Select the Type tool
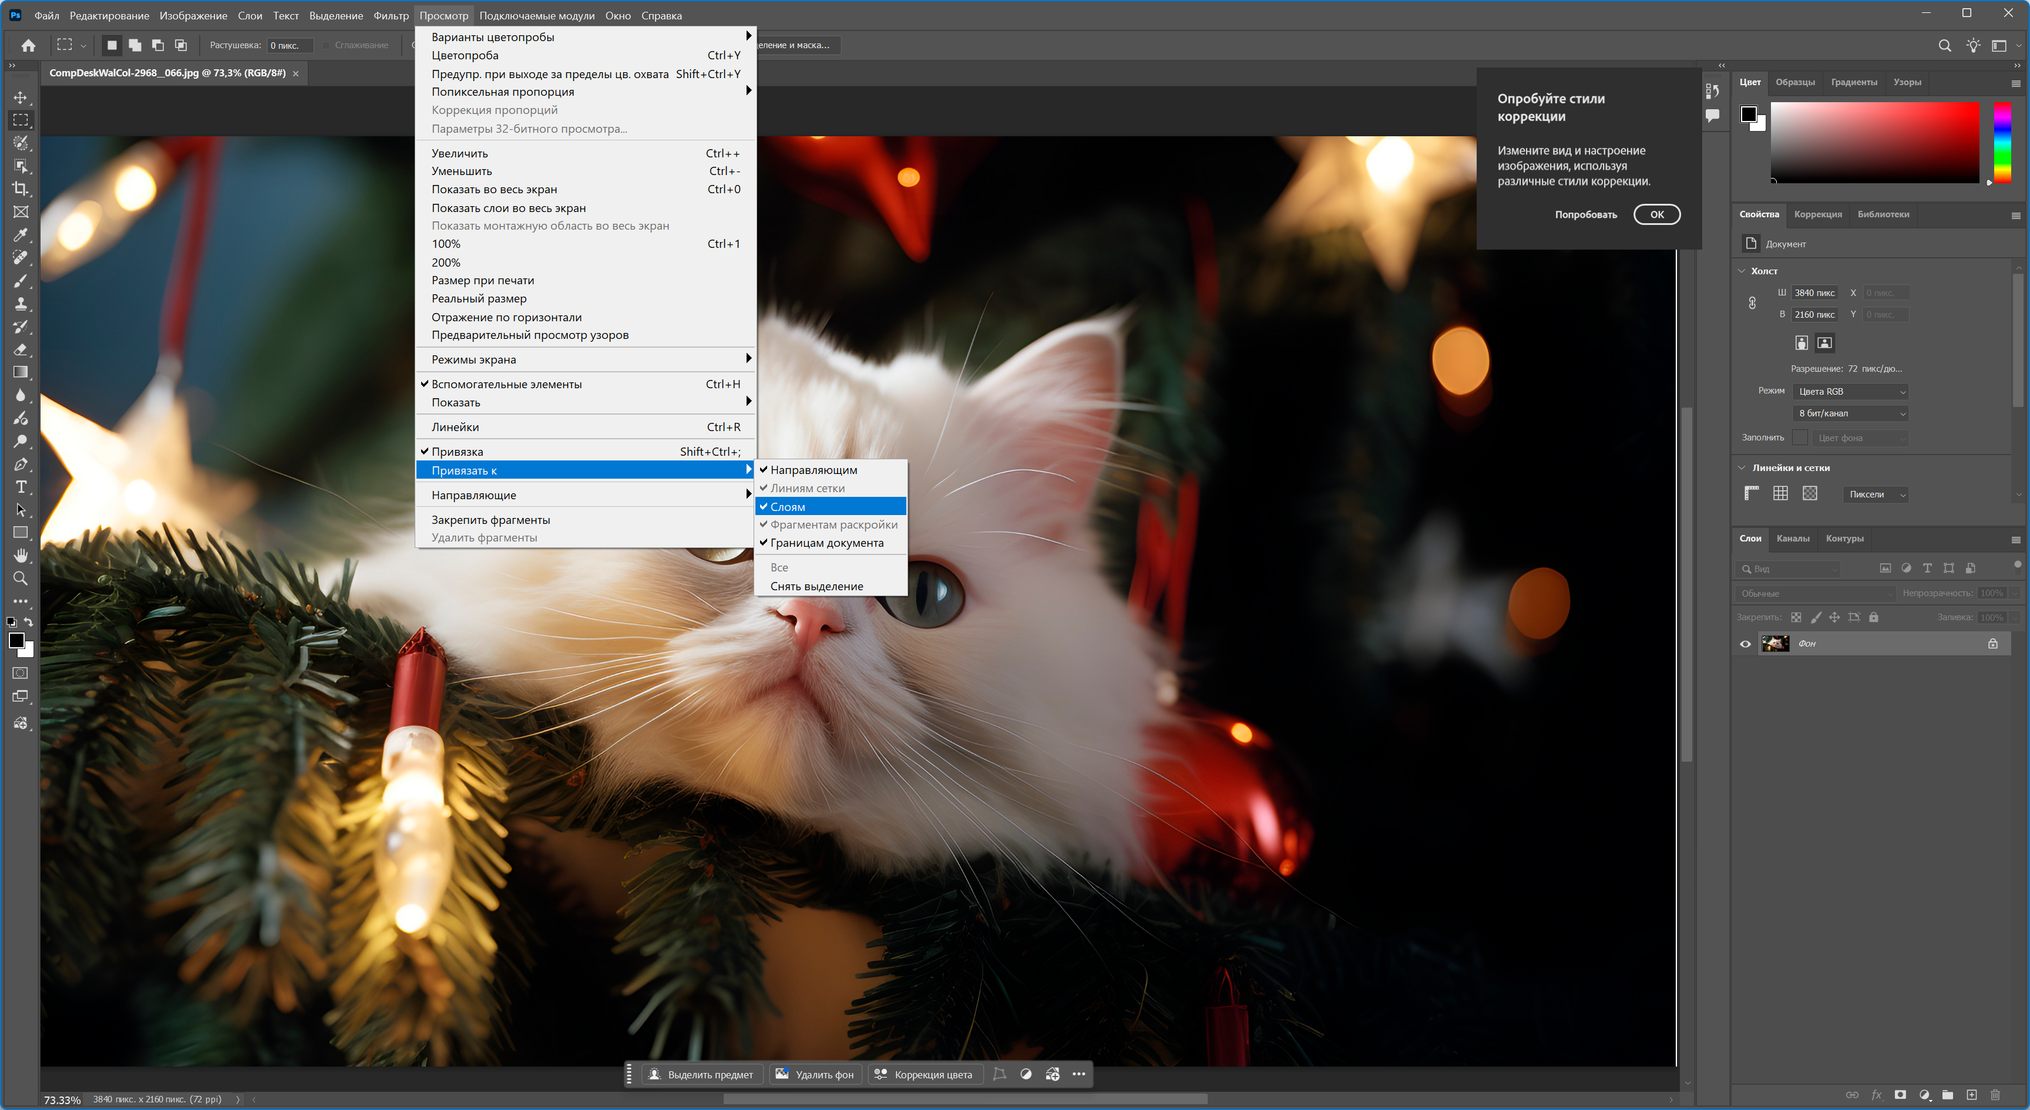The height and width of the screenshot is (1110, 2030). pyautogui.click(x=21, y=487)
